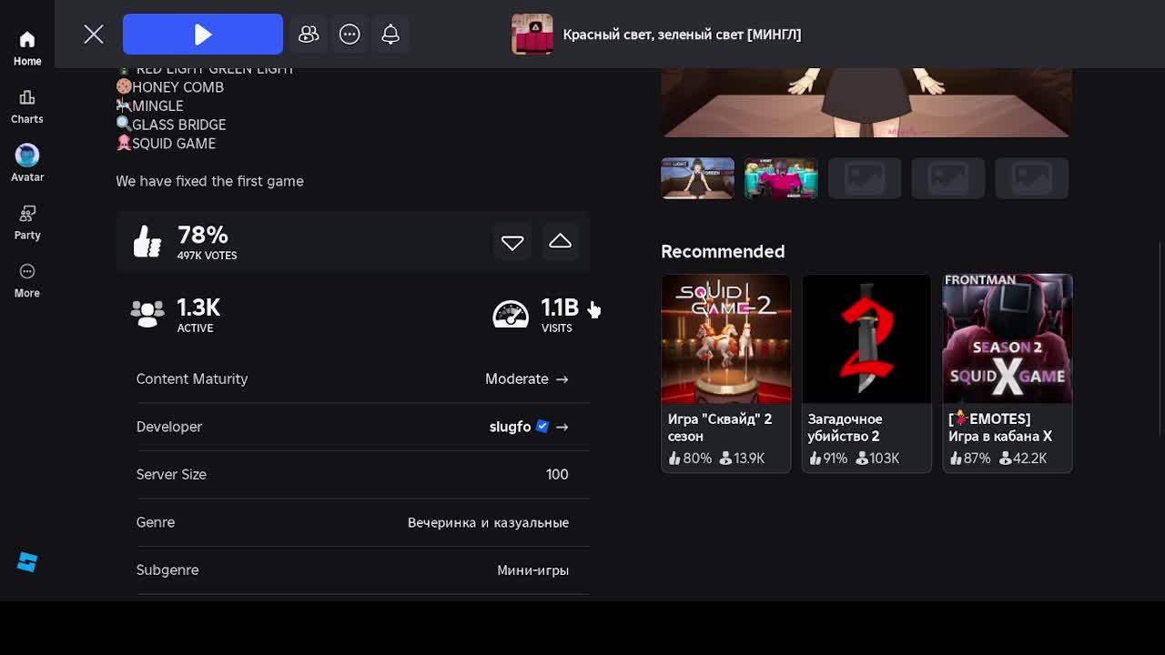Open recommended game Игра в кабана X
This screenshot has height=655, width=1165.
[x=1008, y=373]
